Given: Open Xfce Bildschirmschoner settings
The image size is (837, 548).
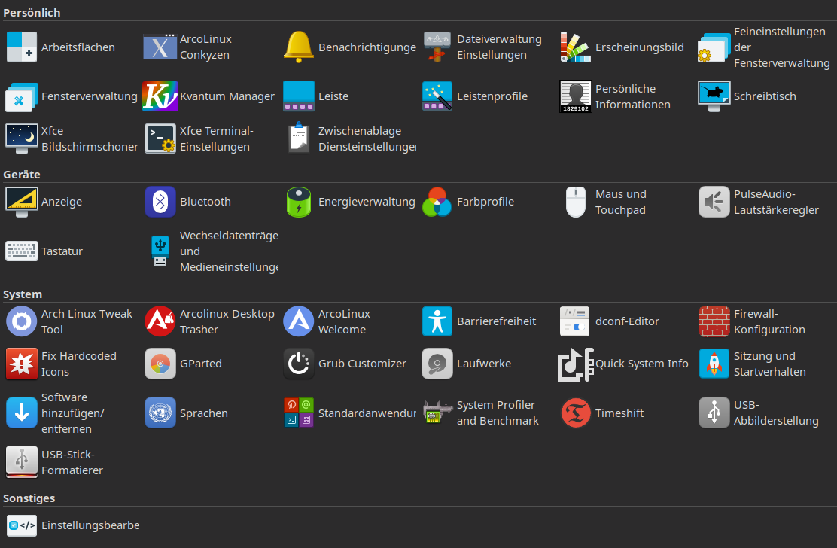Looking at the screenshot, I should [21, 139].
